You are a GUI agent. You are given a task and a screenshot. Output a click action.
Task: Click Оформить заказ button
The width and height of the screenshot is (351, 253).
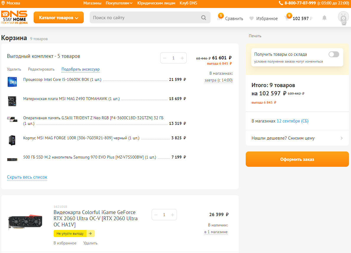(x=297, y=159)
